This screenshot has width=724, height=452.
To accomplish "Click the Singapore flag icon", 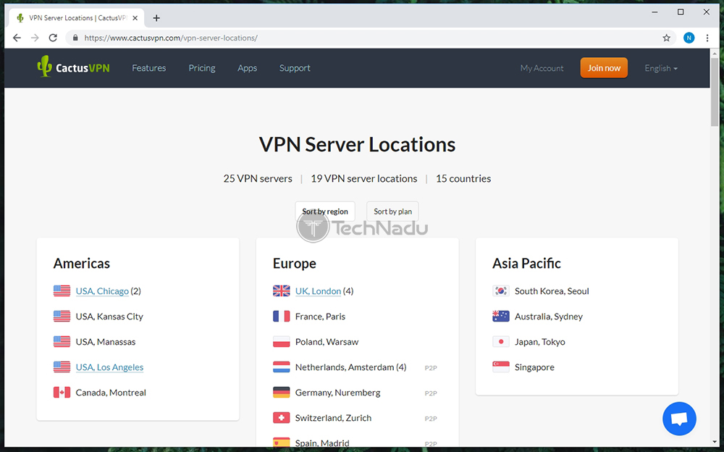I will pos(501,367).
